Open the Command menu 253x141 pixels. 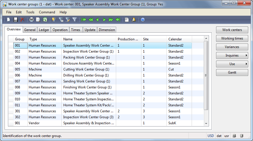[x=47, y=12]
